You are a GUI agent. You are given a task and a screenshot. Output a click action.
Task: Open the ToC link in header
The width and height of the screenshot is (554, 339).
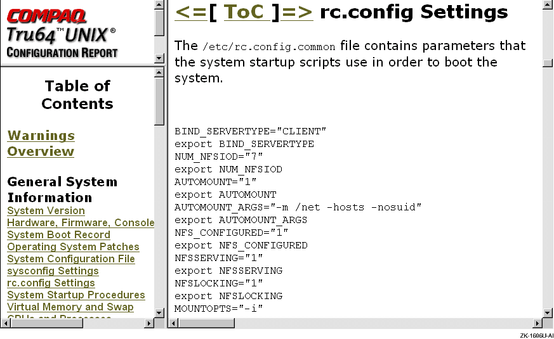(x=244, y=12)
